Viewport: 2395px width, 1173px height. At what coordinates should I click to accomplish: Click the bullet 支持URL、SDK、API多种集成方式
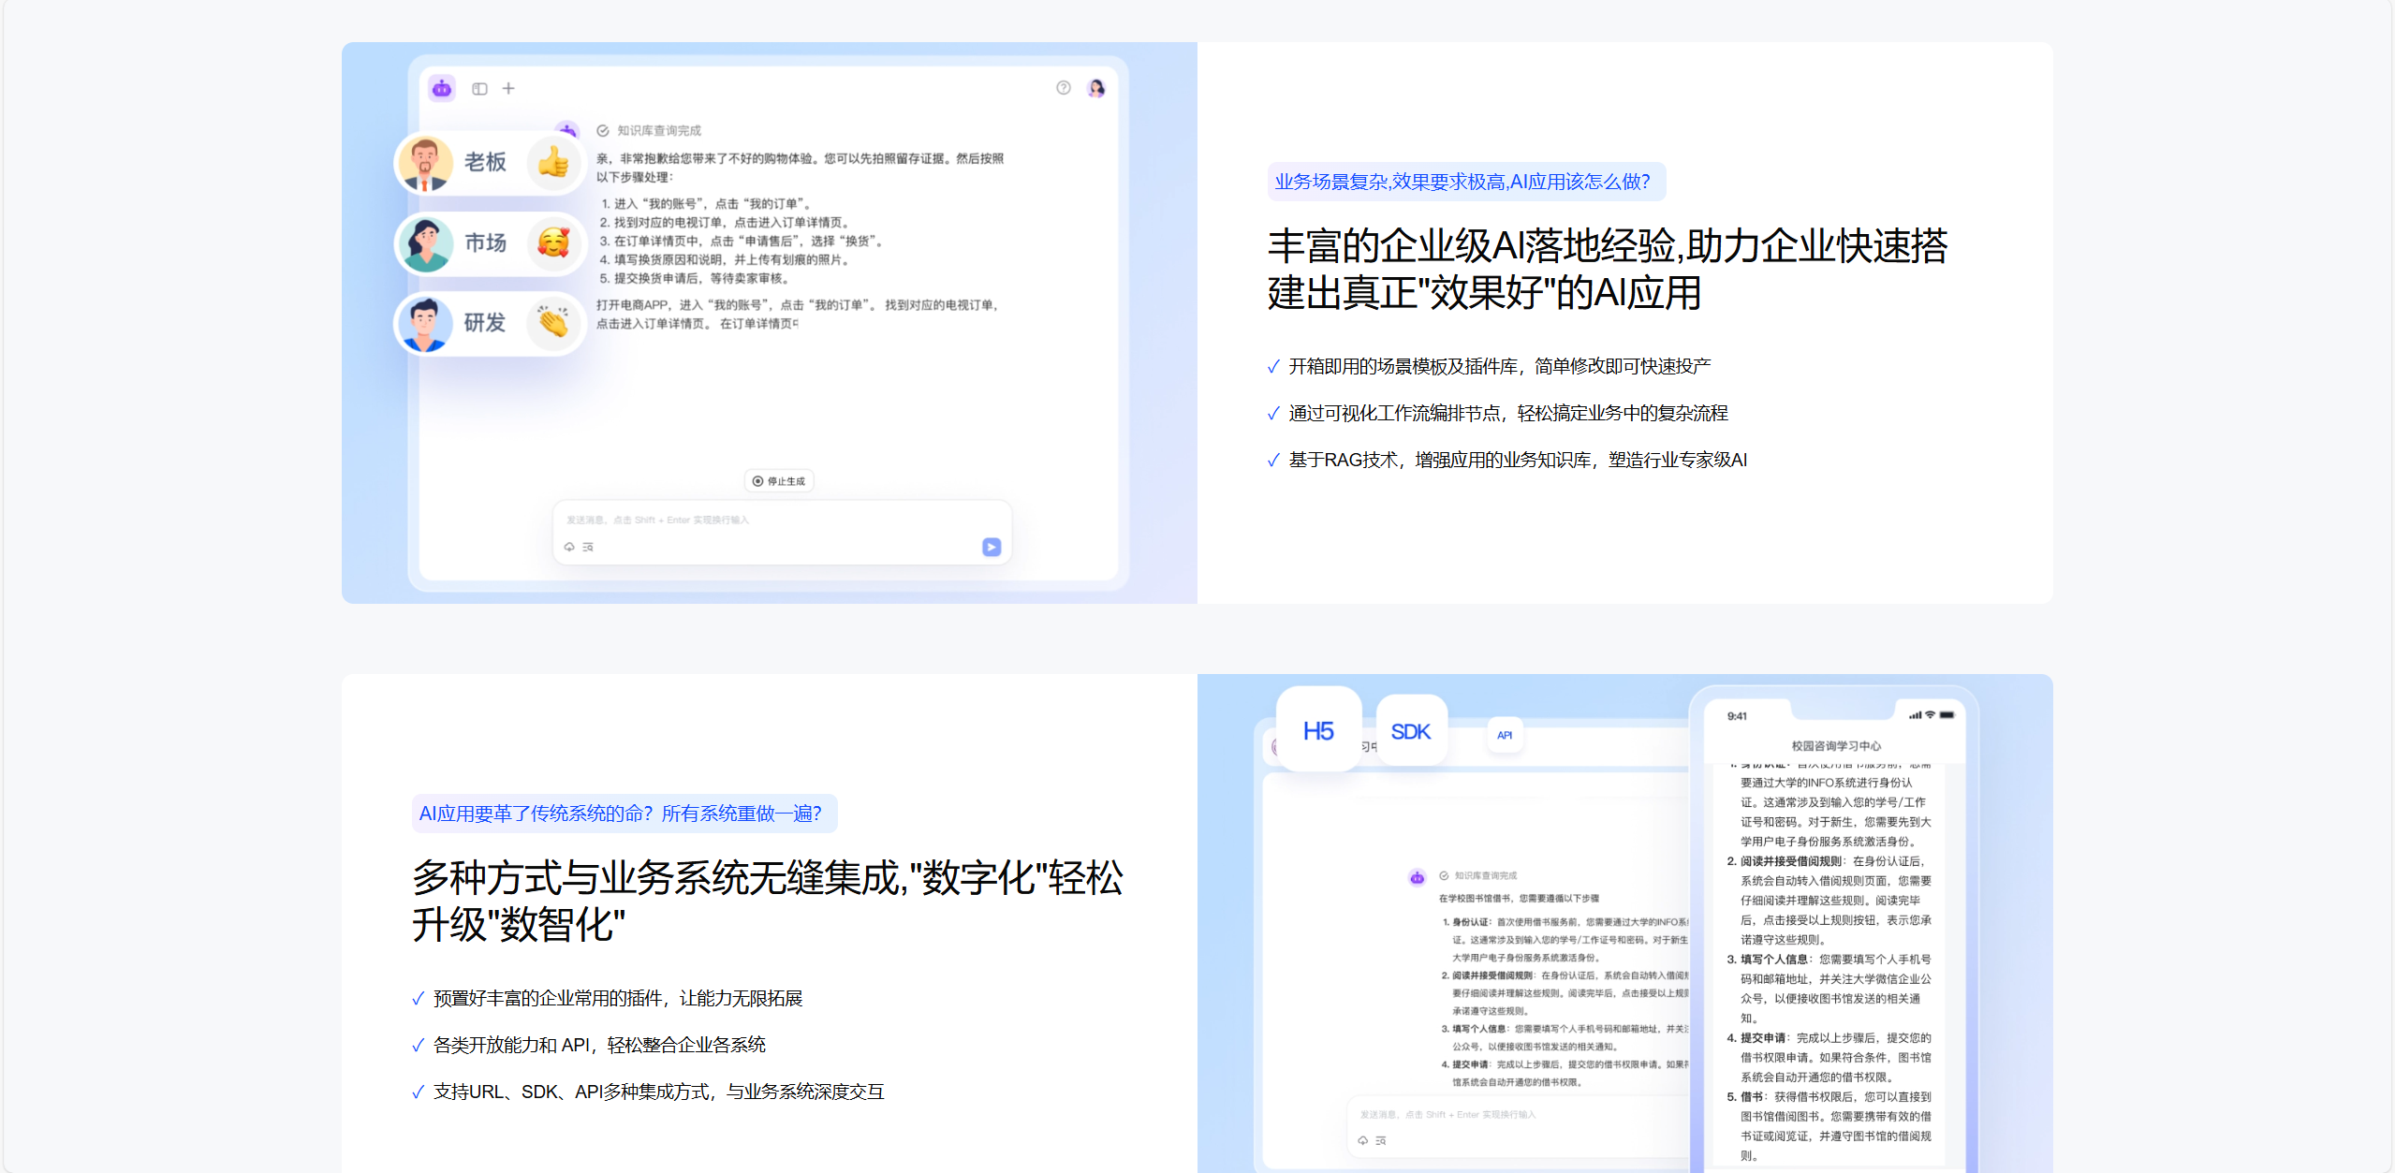[x=659, y=1092]
